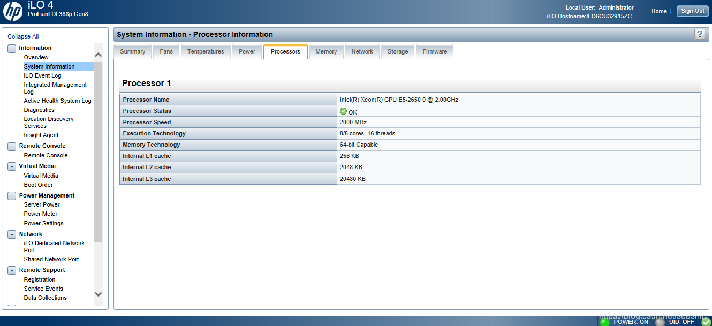Screen dimensions: 712x326
Task: Click '8/8 cores; 16 threads' value
Action: click(x=367, y=133)
